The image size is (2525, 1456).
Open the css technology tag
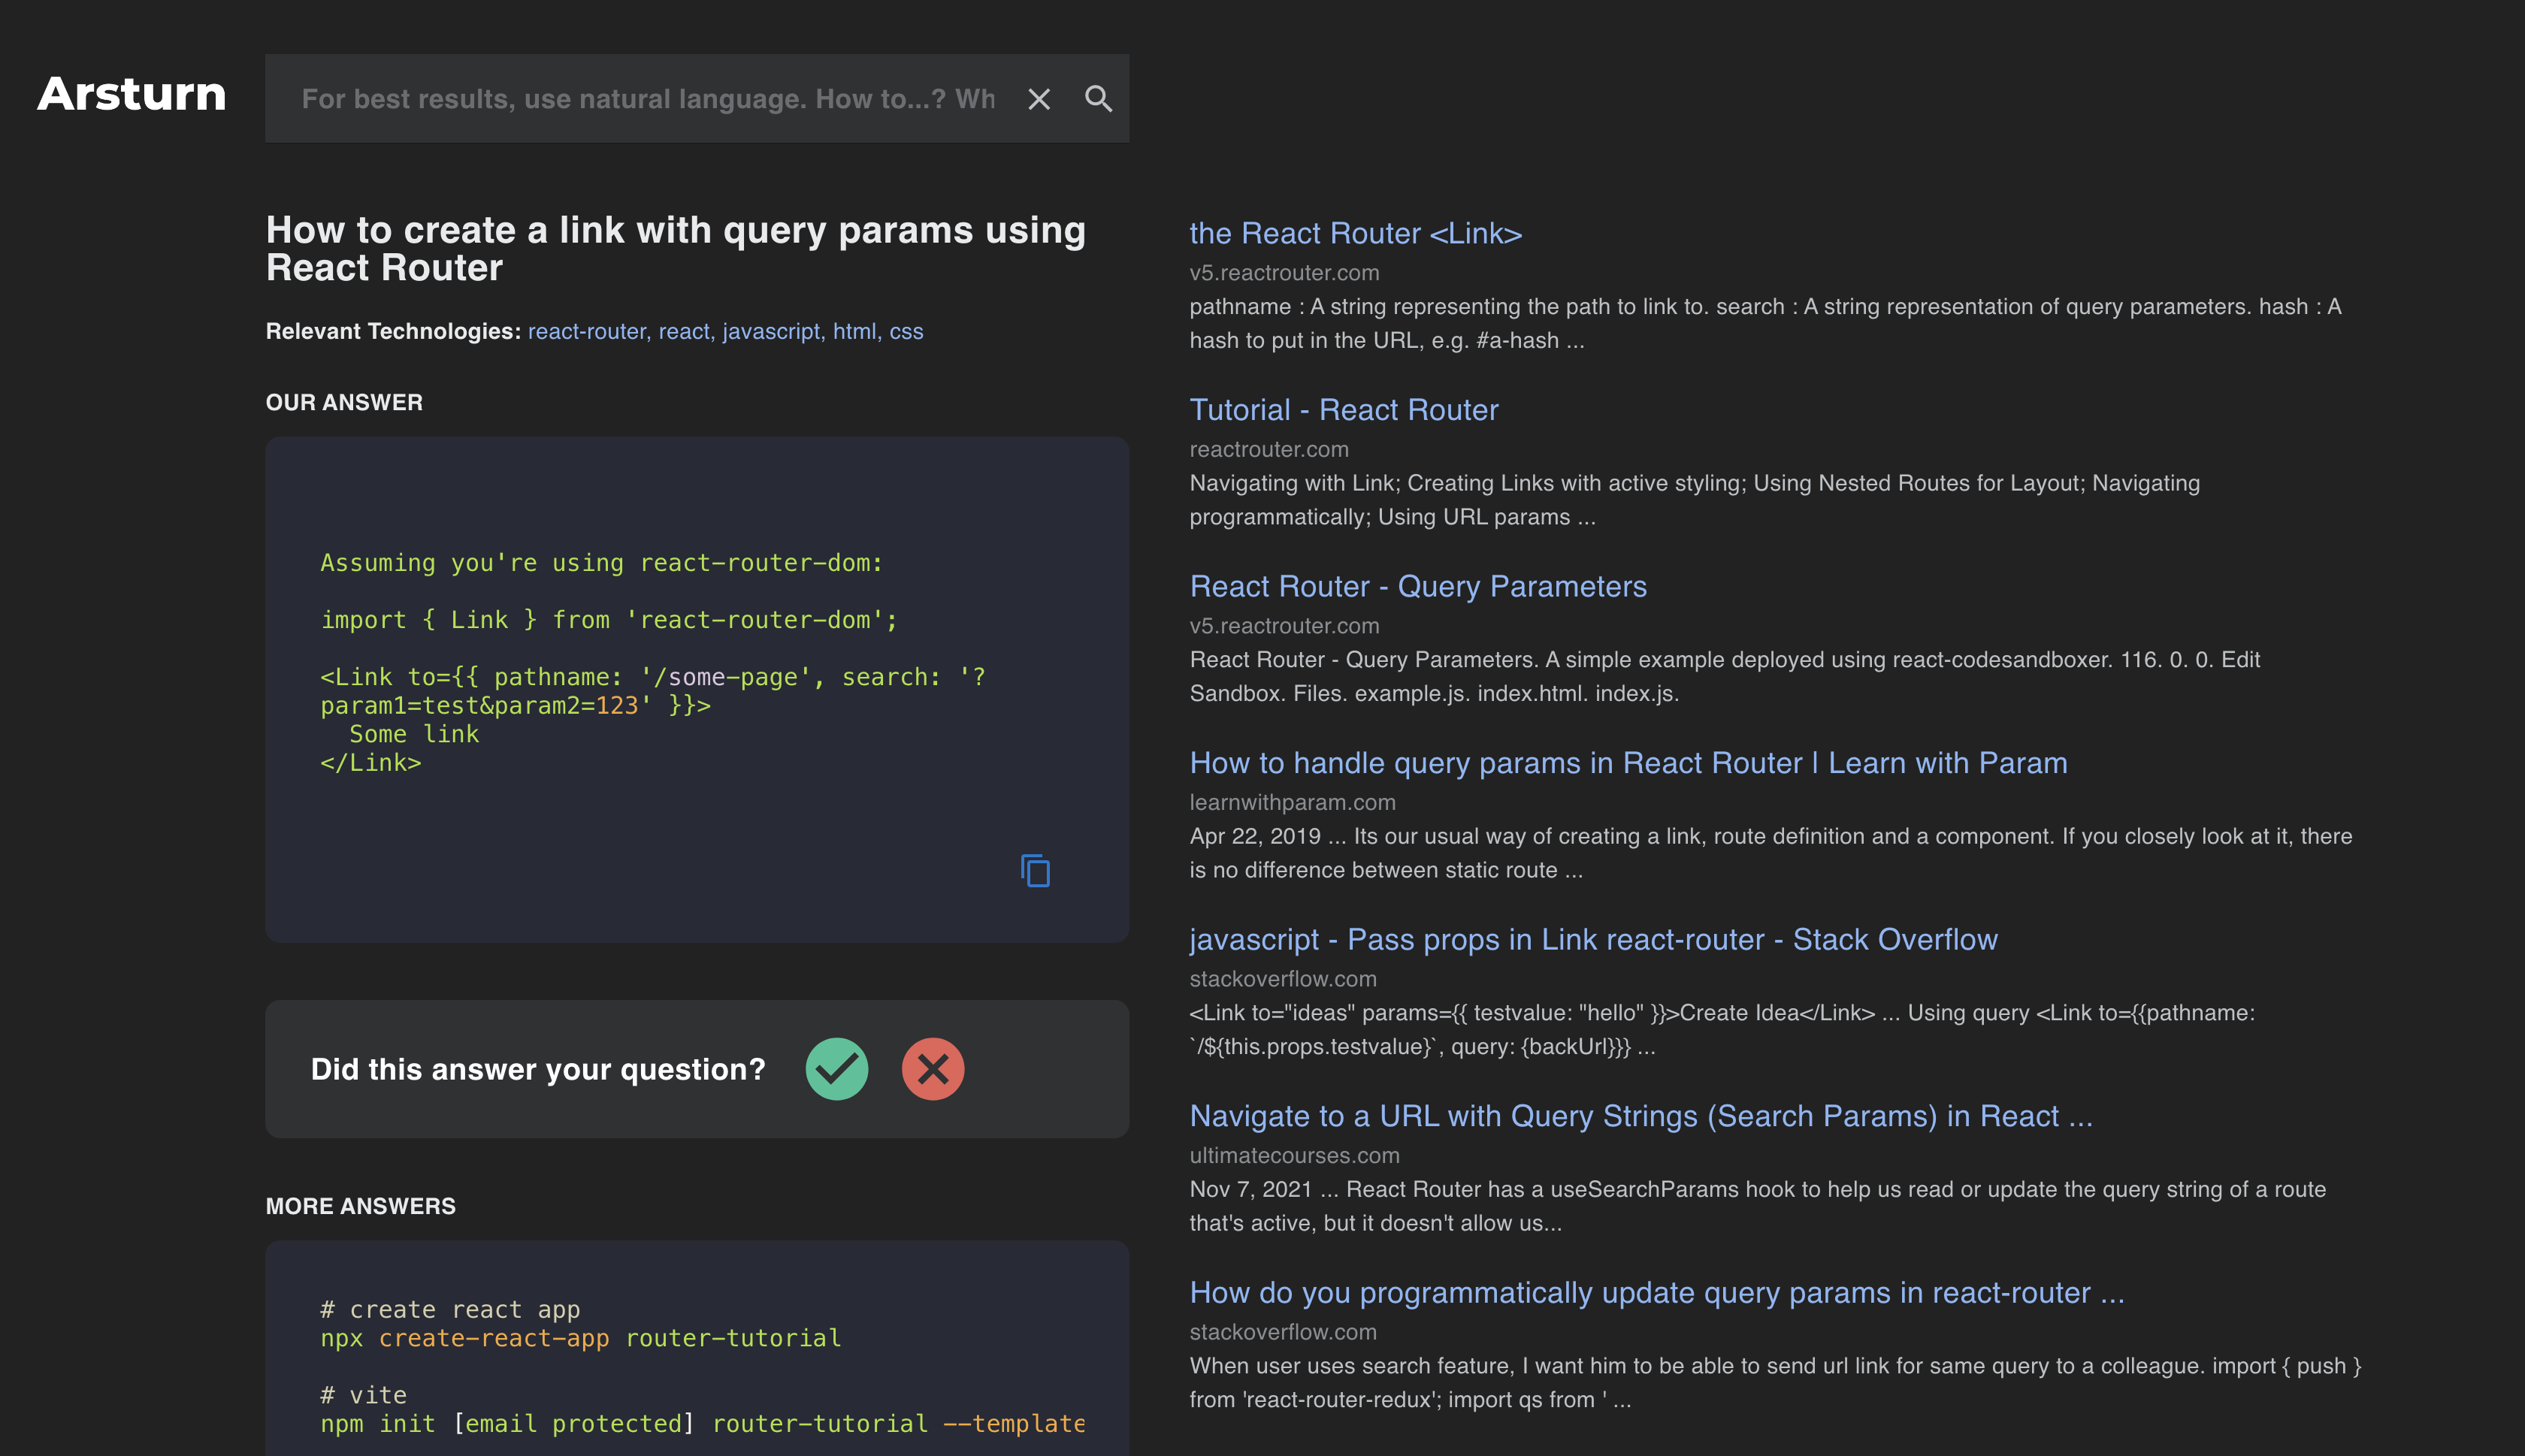tap(906, 331)
